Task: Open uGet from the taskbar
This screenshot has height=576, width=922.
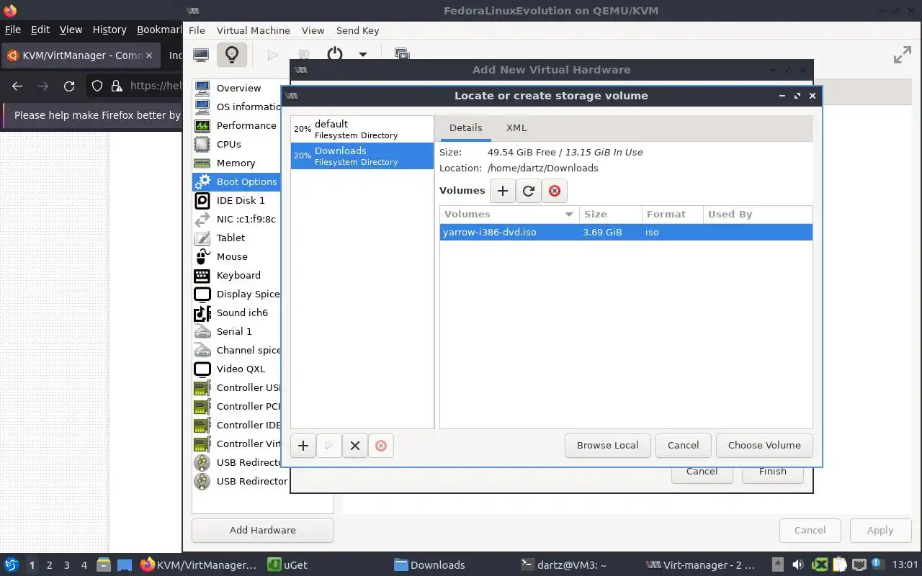Action: [287, 565]
